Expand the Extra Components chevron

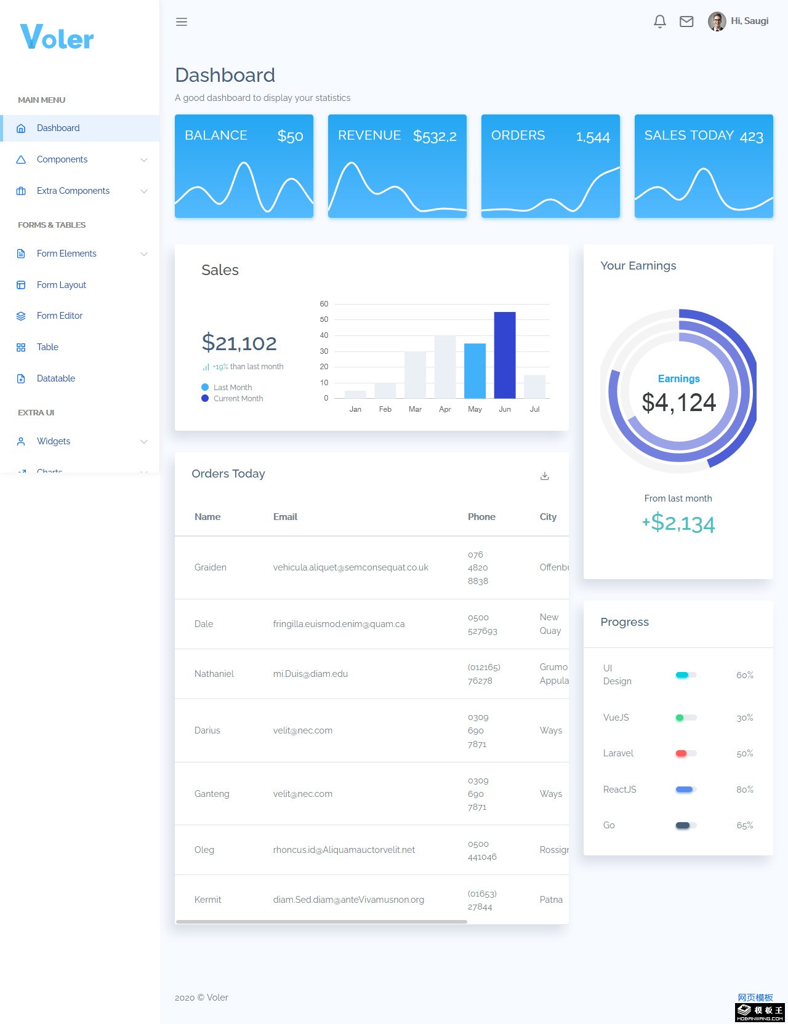tap(144, 191)
